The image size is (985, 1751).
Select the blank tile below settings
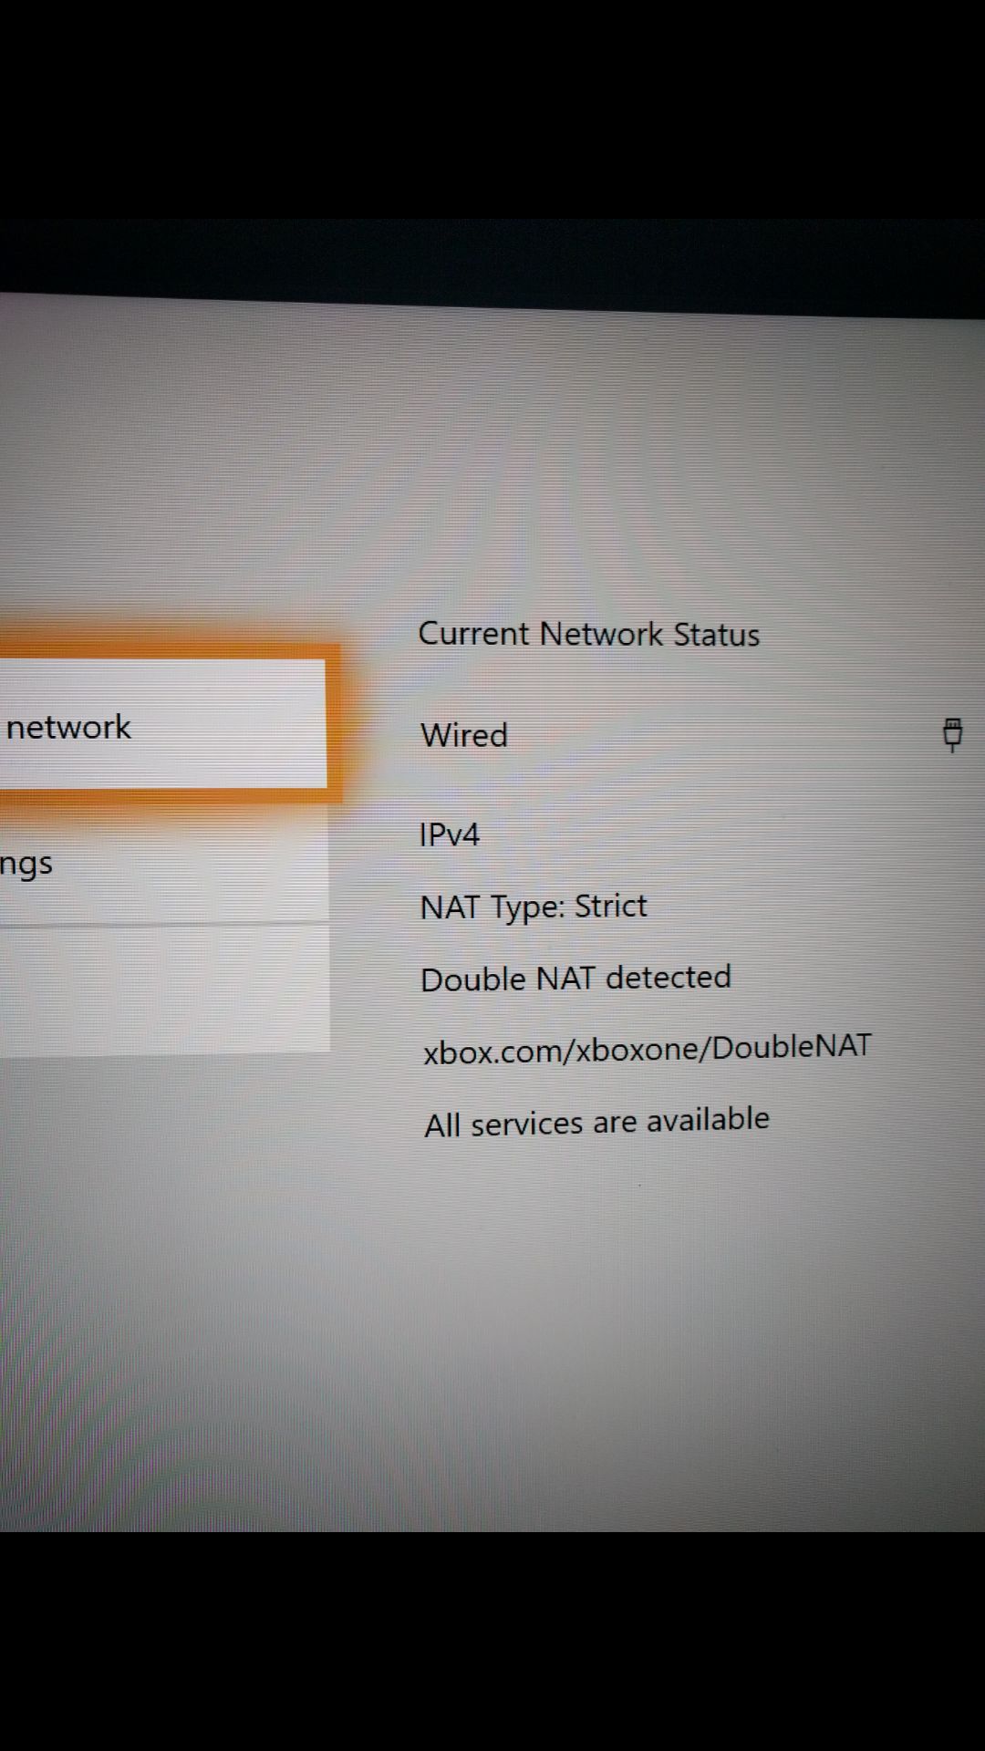(164, 989)
